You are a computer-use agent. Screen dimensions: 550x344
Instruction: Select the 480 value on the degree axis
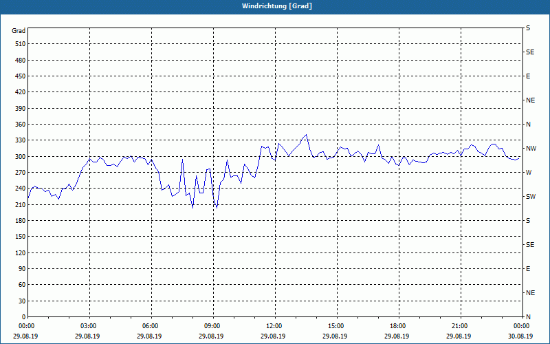pos(21,60)
